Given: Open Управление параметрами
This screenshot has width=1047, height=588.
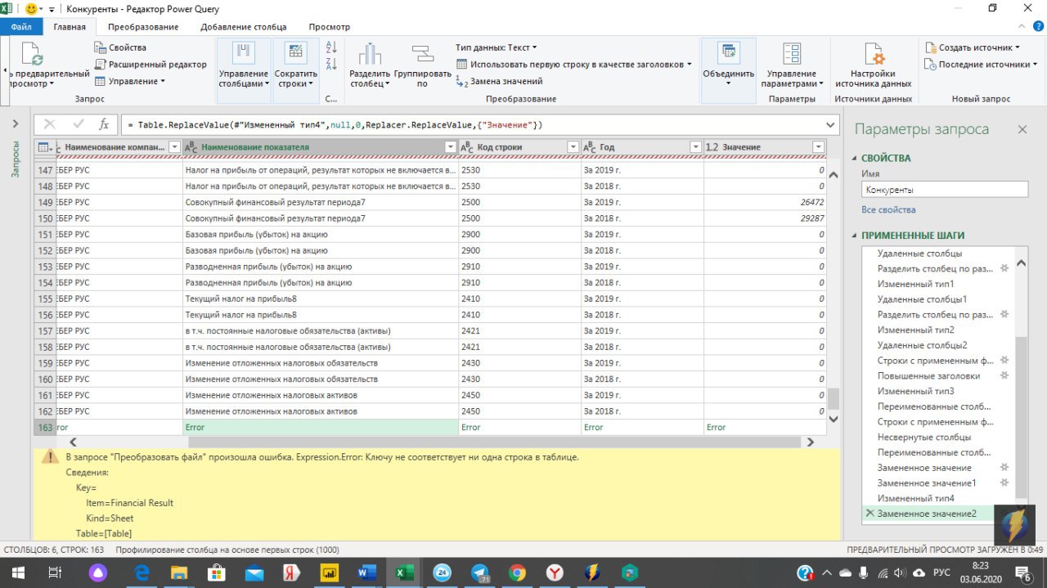Looking at the screenshot, I should pos(792,65).
